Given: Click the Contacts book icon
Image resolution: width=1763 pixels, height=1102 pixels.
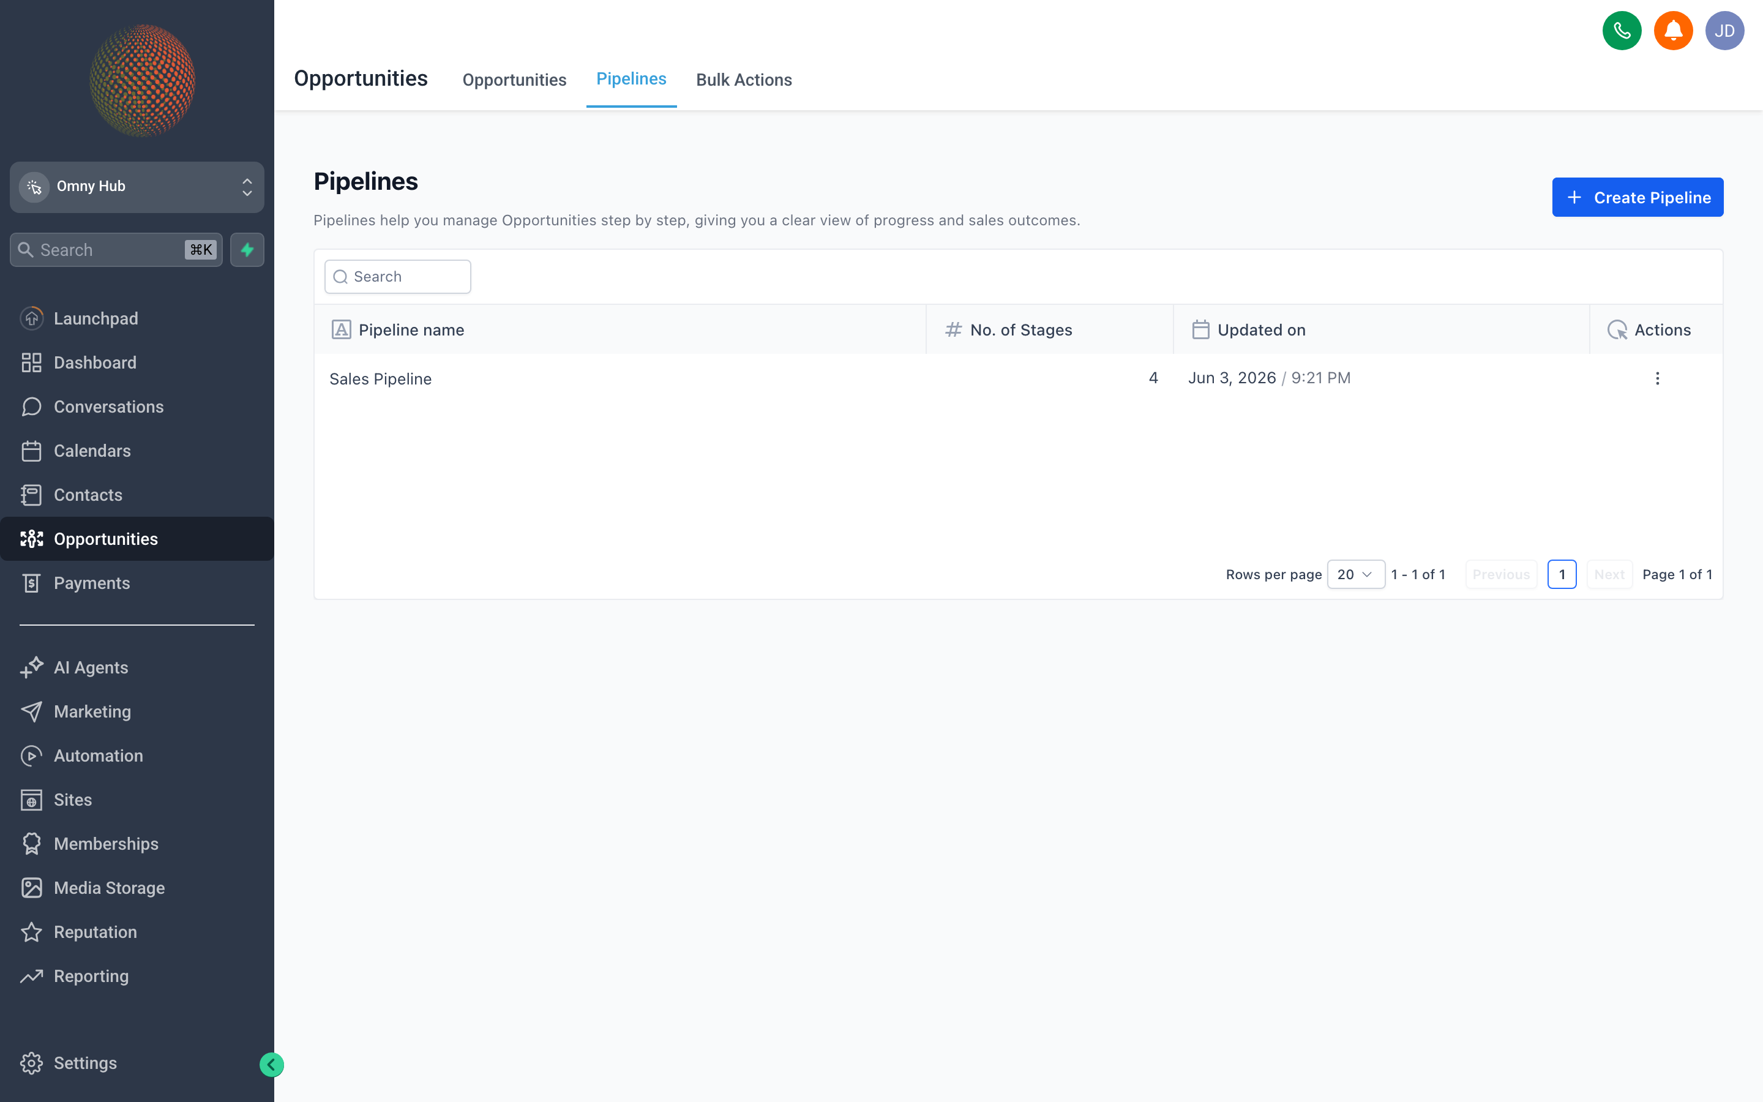Looking at the screenshot, I should [x=31, y=495].
